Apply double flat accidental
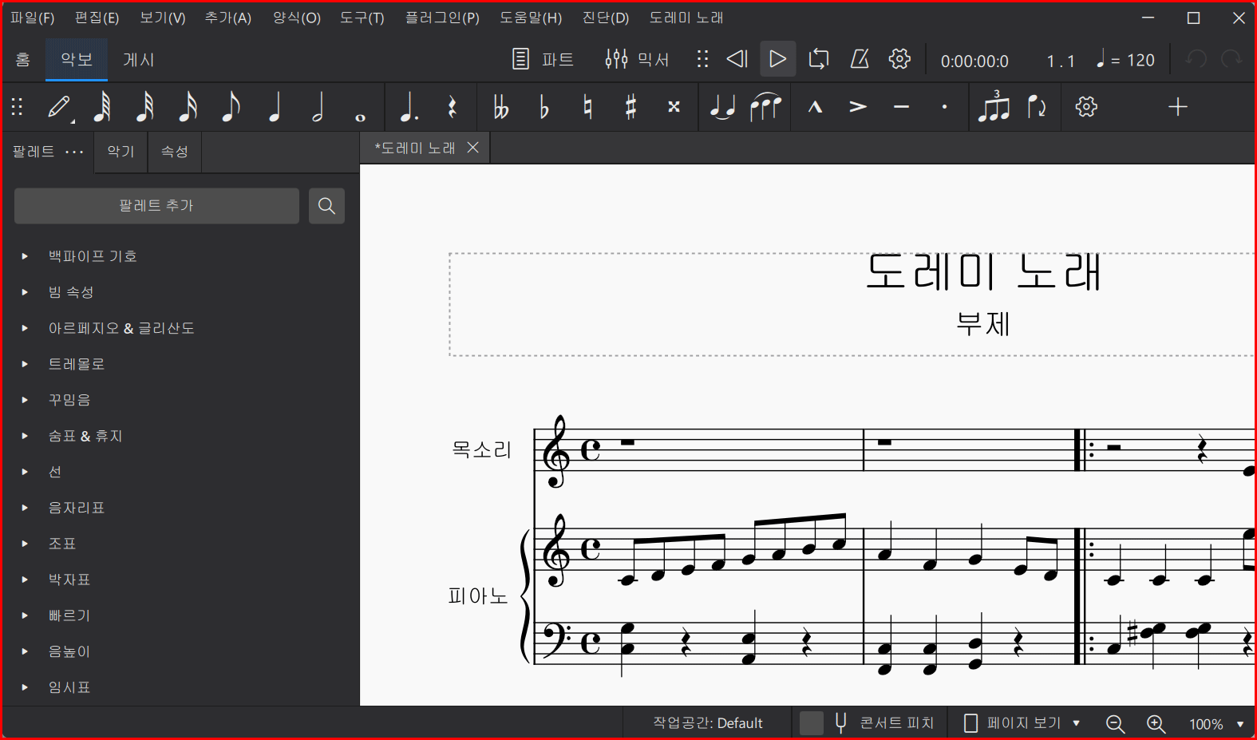 click(x=500, y=107)
